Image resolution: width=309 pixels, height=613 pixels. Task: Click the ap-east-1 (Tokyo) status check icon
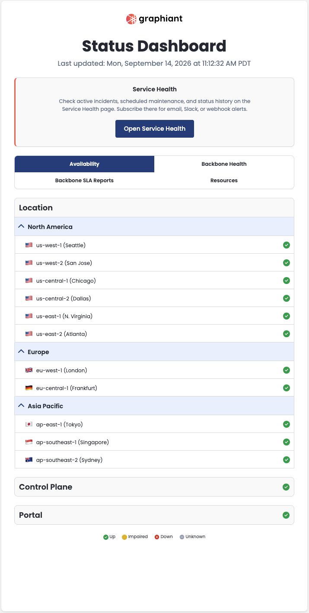tap(286, 424)
